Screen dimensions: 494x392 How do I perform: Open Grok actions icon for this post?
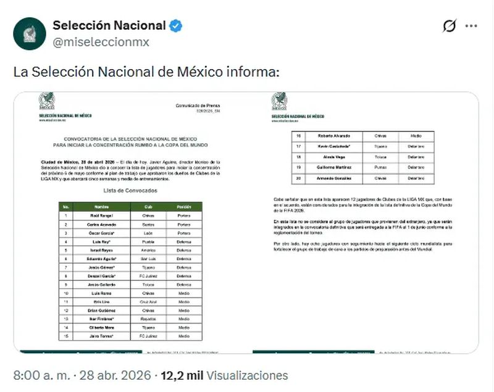click(450, 26)
